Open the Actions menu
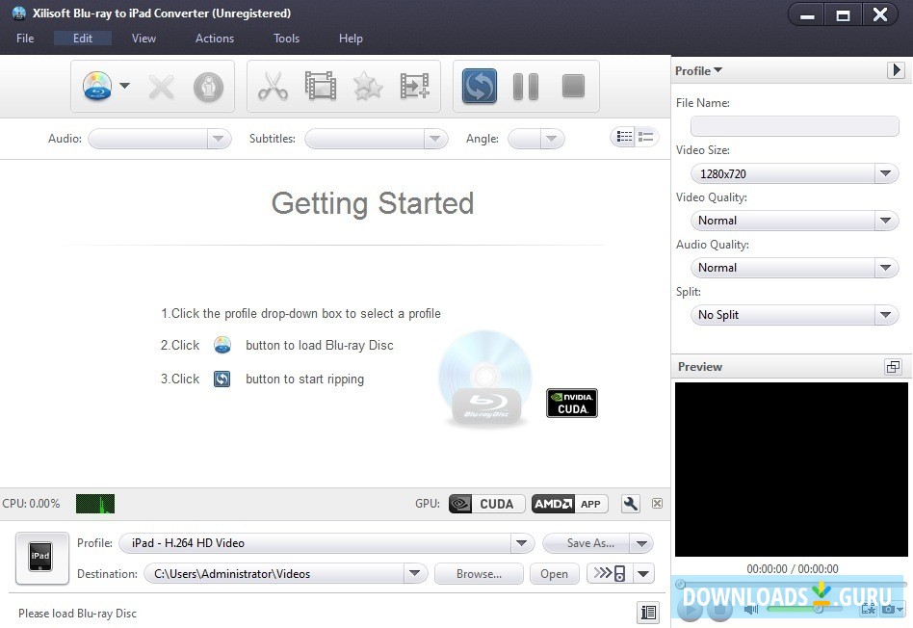Image resolution: width=913 pixels, height=628 pixels. (214, 39)
